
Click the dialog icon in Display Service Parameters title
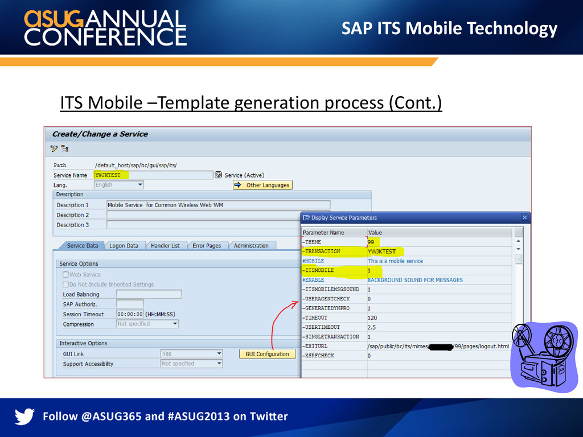coord(306,218)
